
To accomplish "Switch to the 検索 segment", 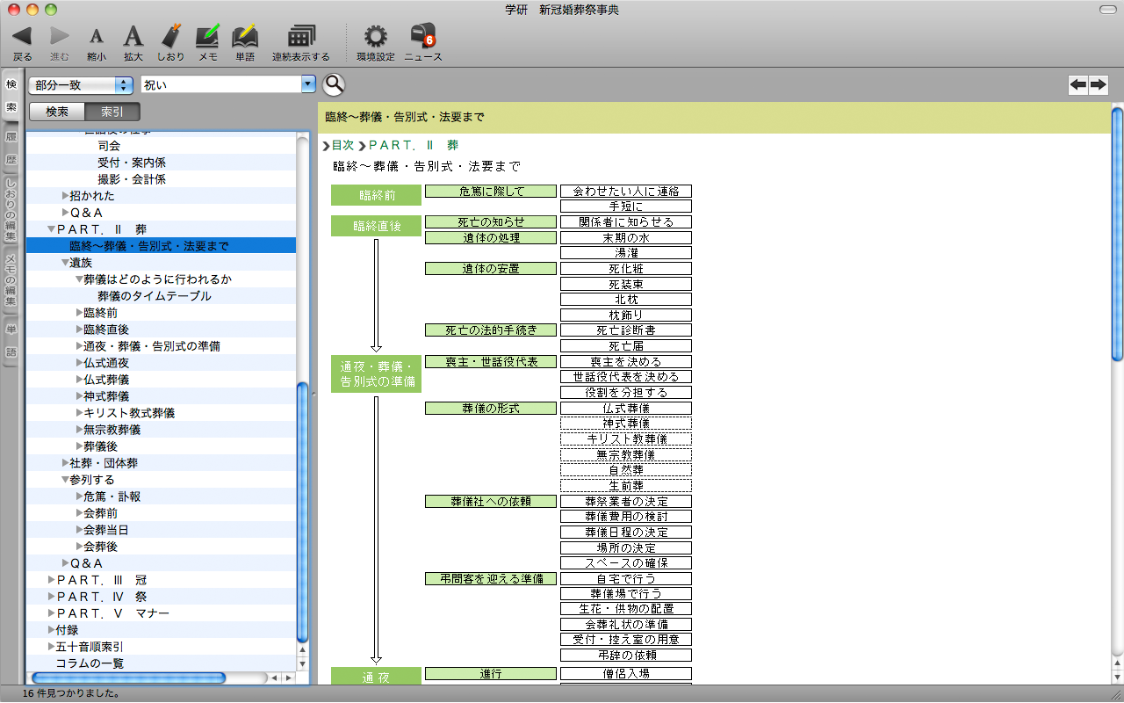I will point(57,112).
